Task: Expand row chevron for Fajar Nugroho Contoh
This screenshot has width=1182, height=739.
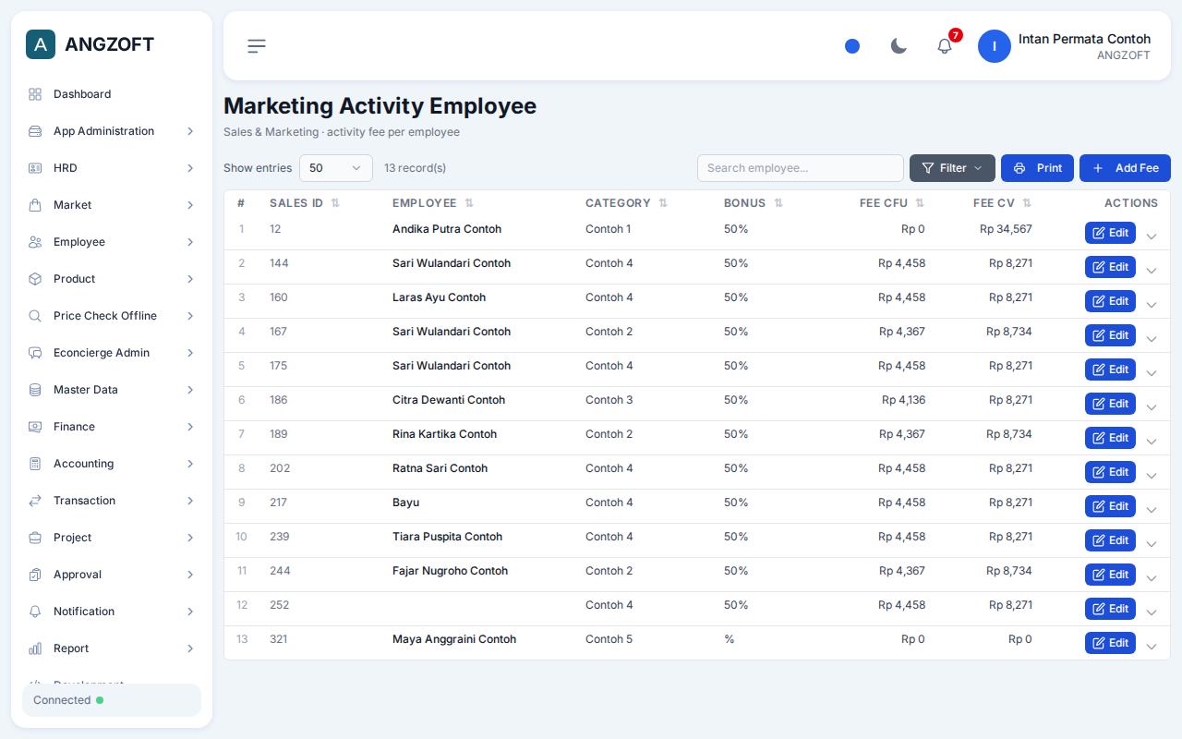Action: 1152,578
